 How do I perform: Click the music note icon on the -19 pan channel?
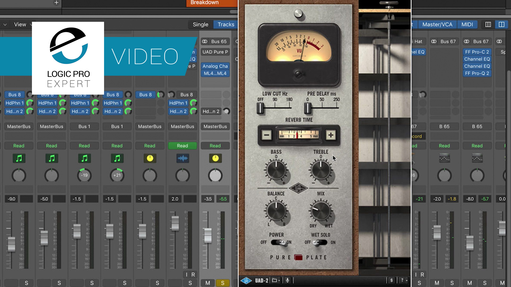pos(84,158)
